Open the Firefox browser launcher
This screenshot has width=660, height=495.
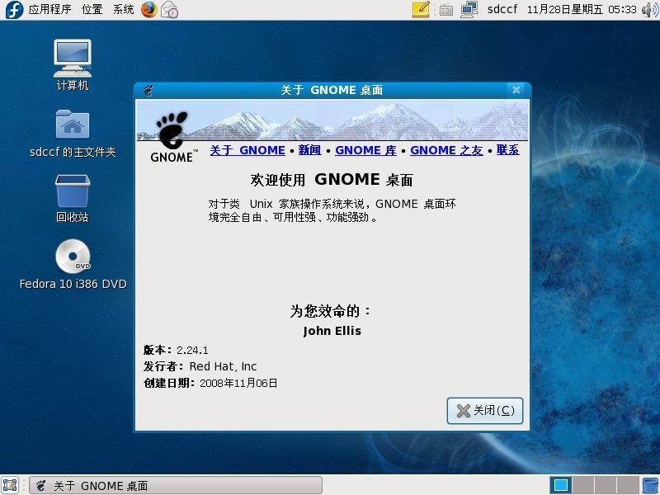(148, 10)
